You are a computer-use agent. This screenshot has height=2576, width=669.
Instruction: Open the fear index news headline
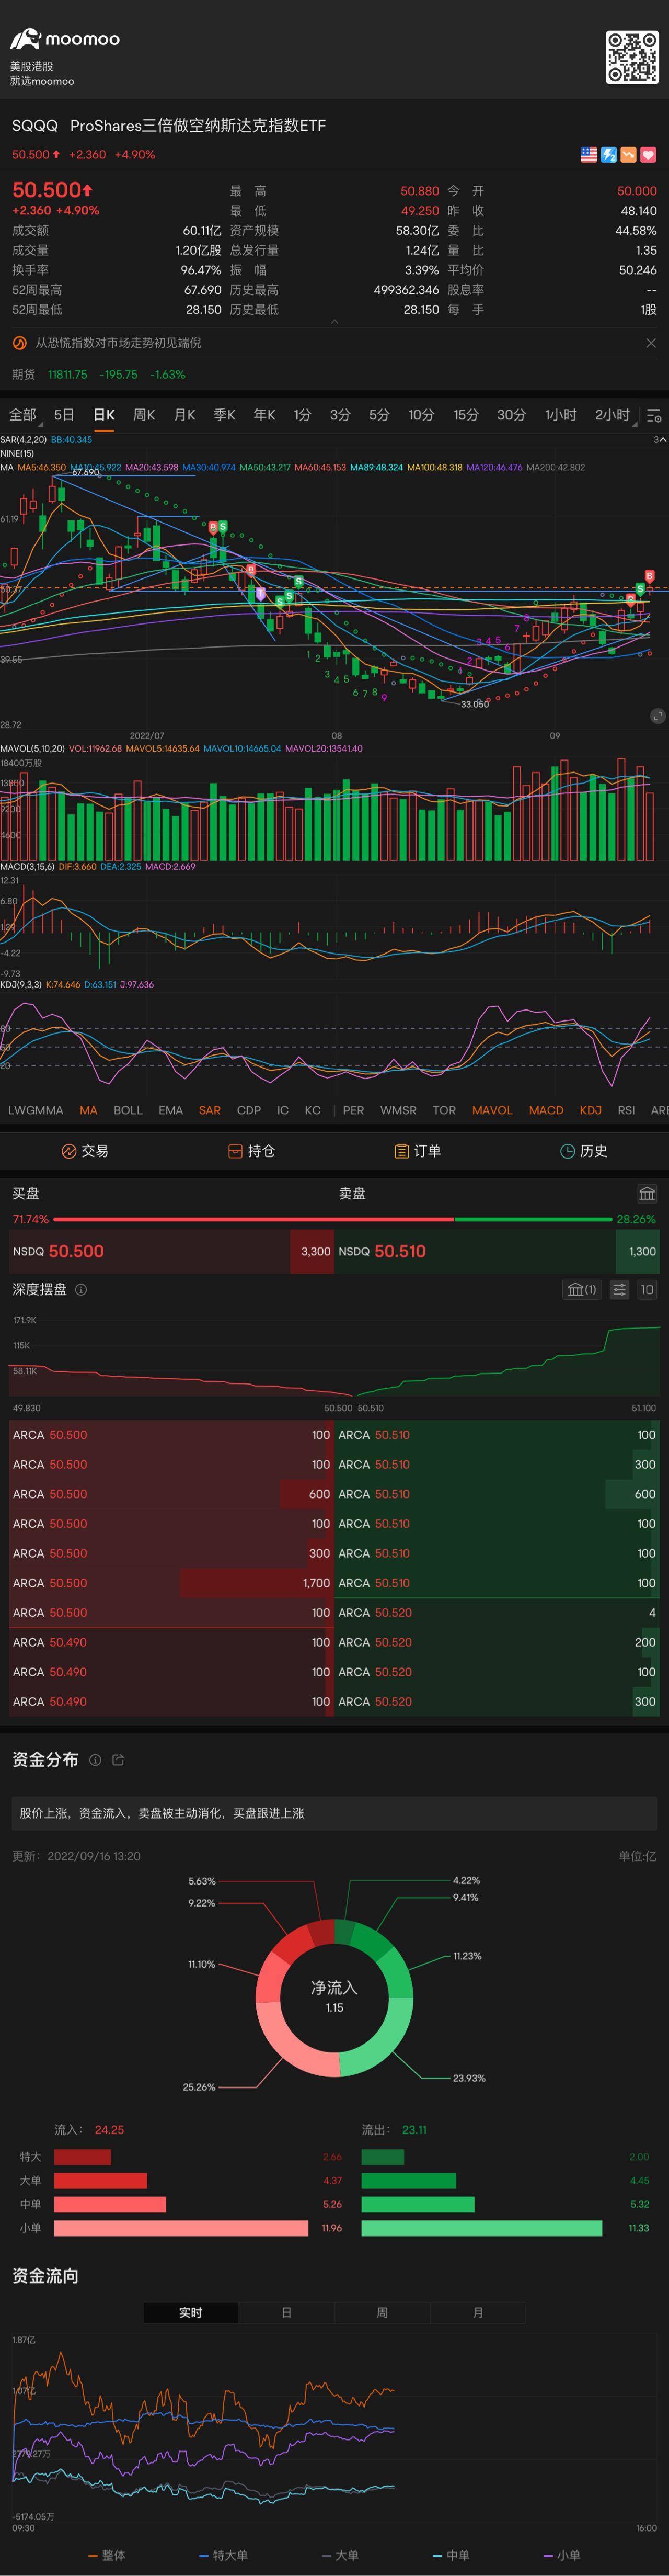[118, 343]
